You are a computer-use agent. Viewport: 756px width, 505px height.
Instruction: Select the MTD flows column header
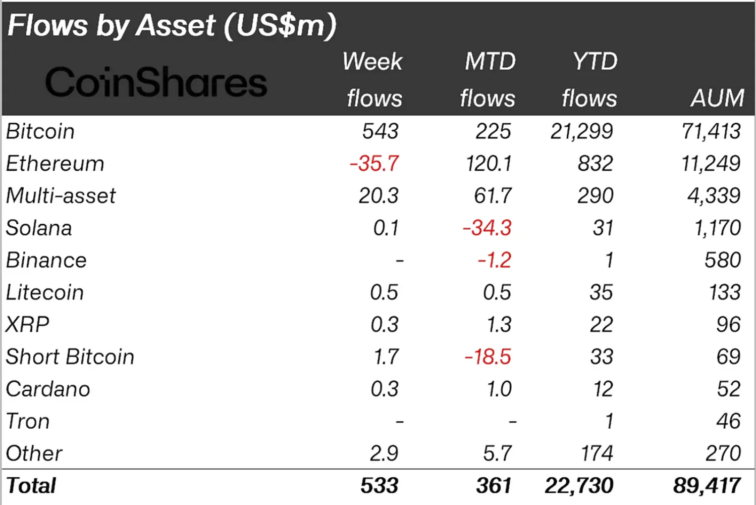coord(488,80)
